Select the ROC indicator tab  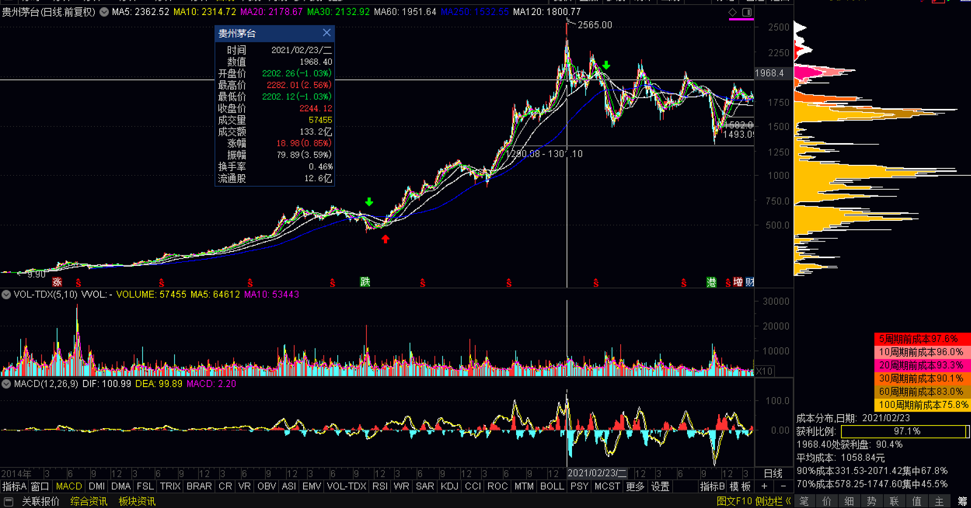(x=497, y=487)
